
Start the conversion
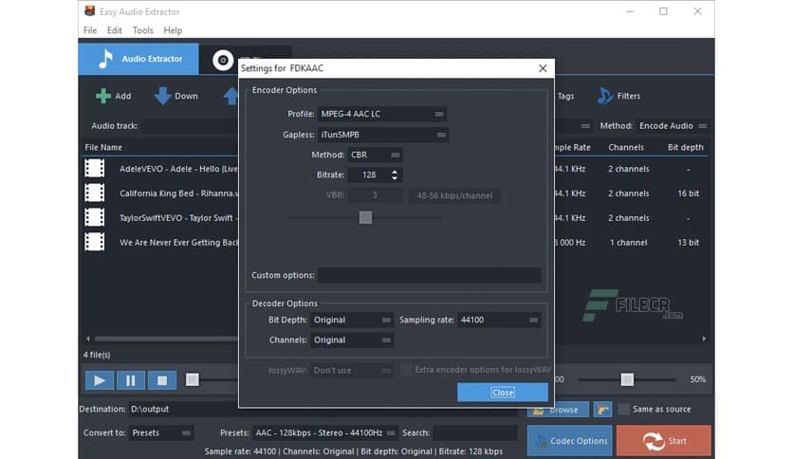click(x=664, y=441)
